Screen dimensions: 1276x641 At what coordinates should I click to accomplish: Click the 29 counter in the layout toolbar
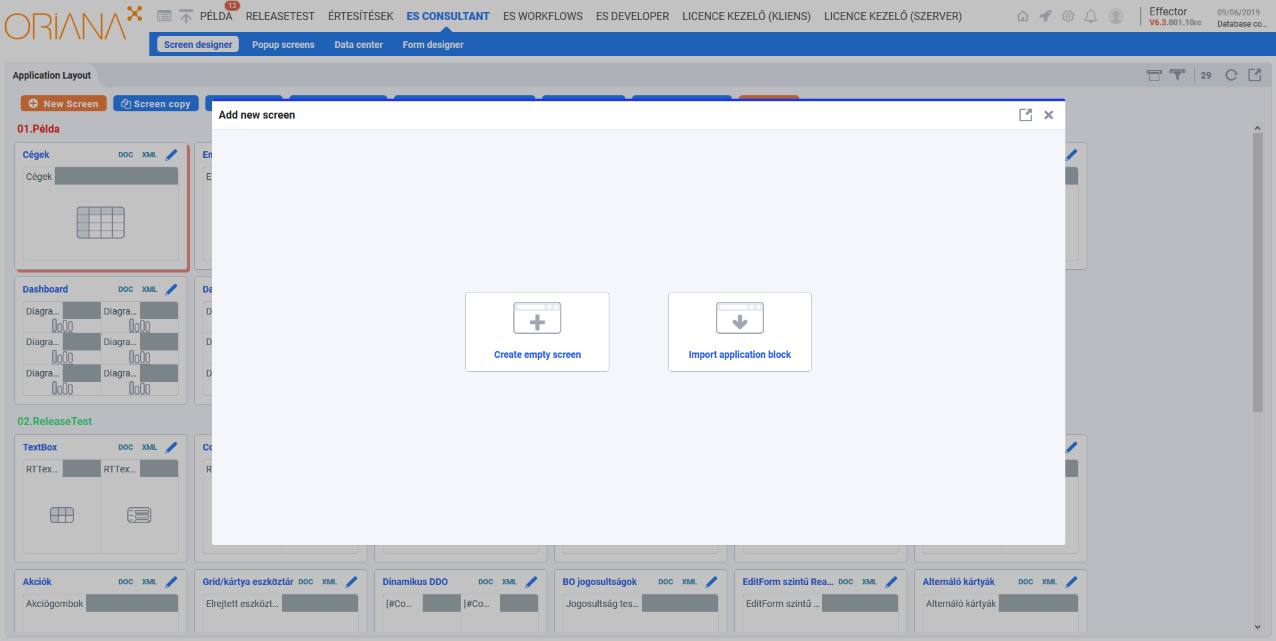[x=1206, y=75]
